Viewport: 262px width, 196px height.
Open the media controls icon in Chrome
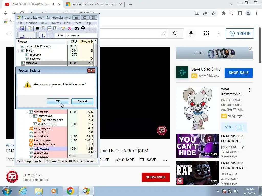click(x=232, y=13)
